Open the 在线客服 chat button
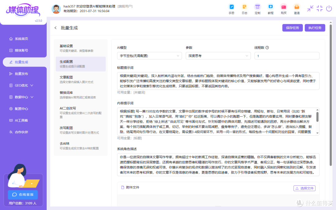Image resolution: width=336 pixels, height=210 pixels. point(23,194)
